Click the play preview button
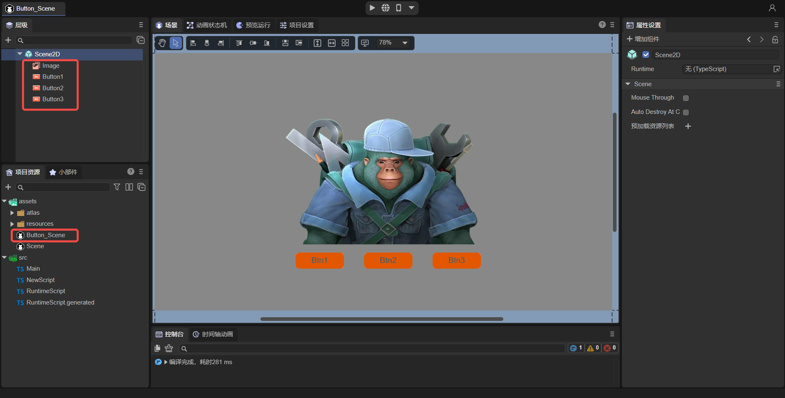 point(372,8)
